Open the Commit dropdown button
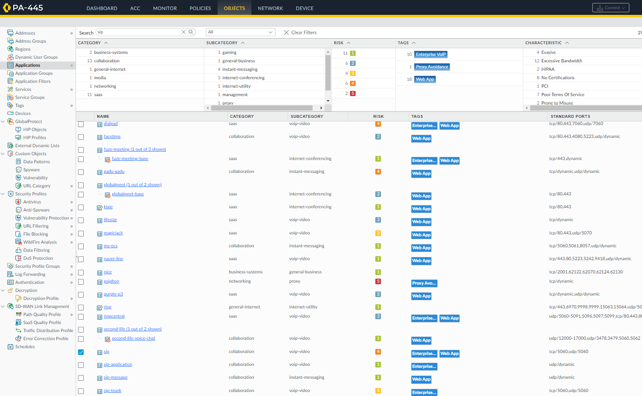The height and width of the screenshot is (396, 642). [x=610, y=8]
